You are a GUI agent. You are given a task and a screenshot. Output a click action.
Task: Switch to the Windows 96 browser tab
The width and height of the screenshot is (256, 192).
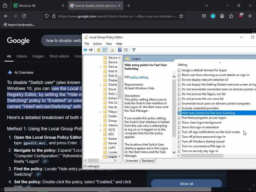(x=39, y=5)
